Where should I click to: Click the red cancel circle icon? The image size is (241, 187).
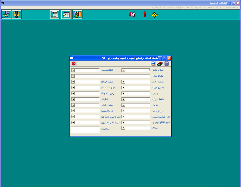point(74,63)
